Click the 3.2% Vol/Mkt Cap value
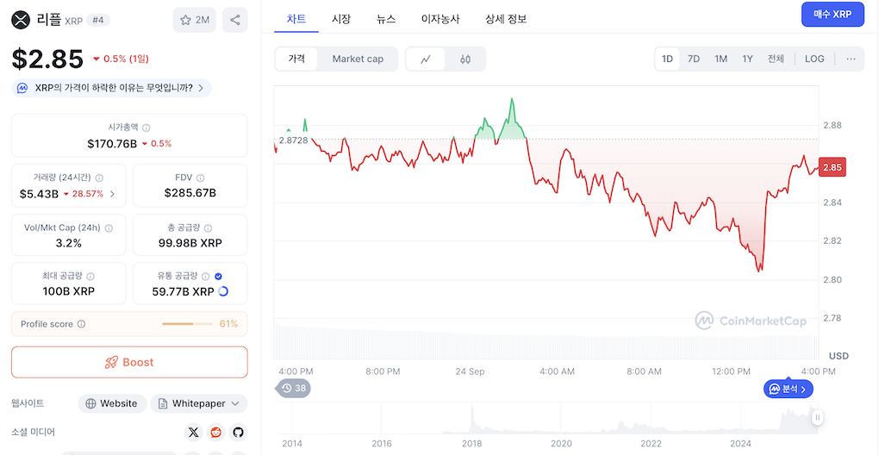Image resolution: width=879 pixels, height=455 pixels. coord(68,243)
